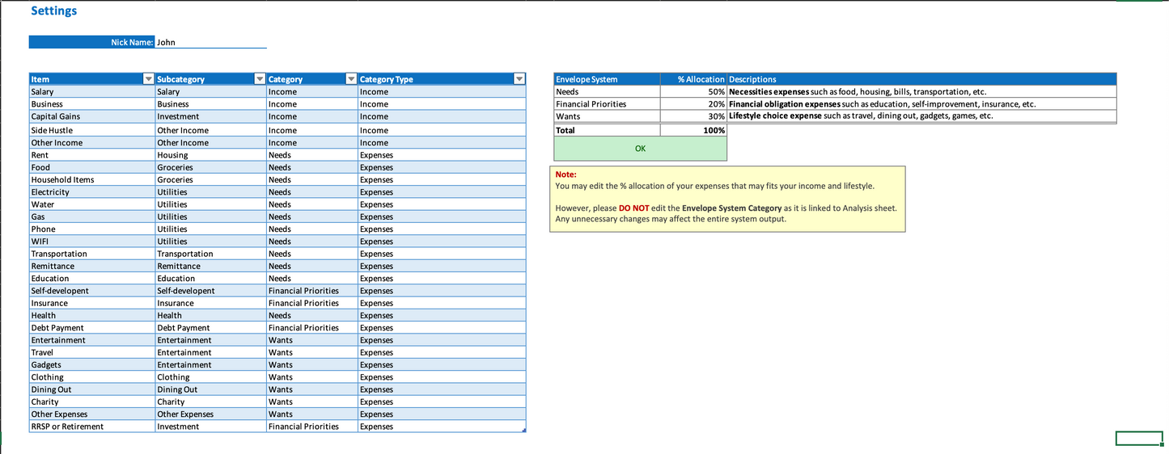Select the Settings title heading
The width and height of the screenshot is (1169, 454).
[54, 11]
